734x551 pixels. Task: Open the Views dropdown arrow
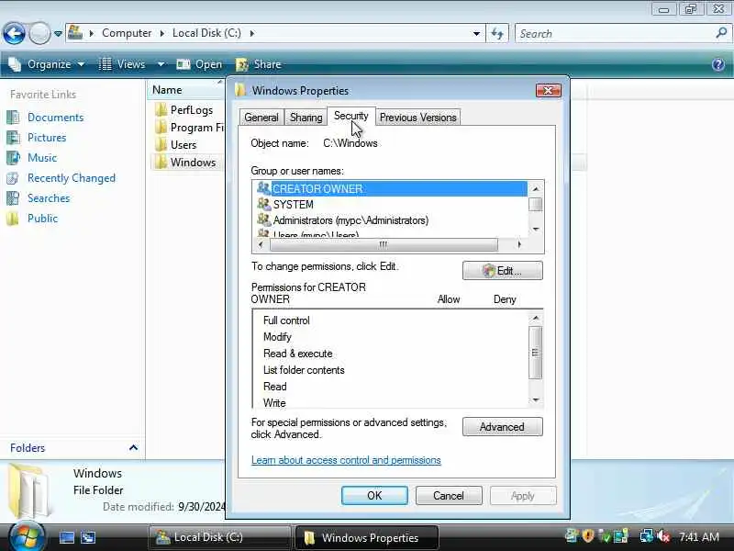click(x=161, y=64)
